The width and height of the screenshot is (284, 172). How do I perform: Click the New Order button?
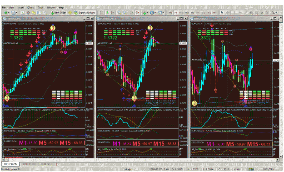coord(58,13)
